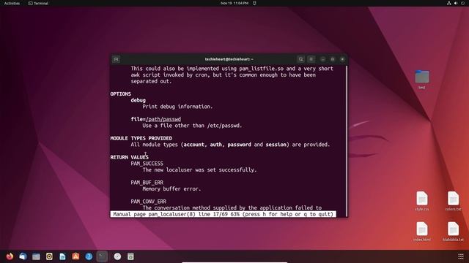The height and width of the screenshot is (263, 469).
Task: Open Rhythmbox from the dock
Action: click(49, 256)
